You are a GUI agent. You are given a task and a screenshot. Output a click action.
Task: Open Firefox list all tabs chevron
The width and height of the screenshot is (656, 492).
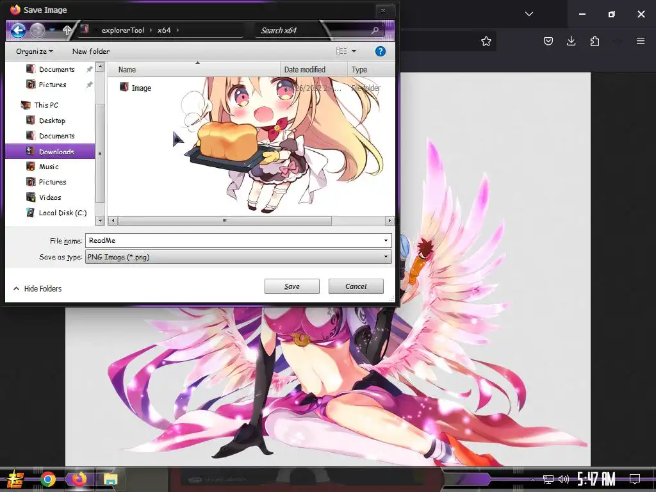[529, 14]
